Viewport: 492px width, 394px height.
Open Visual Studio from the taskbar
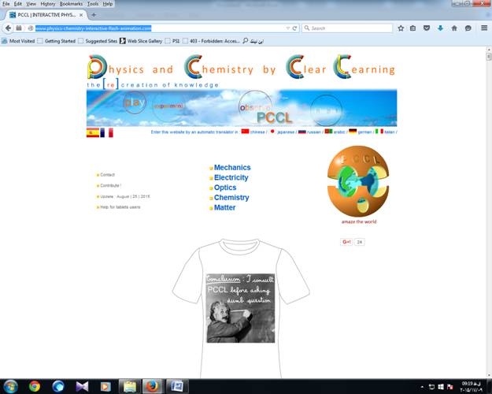click(x=82, y=386)
